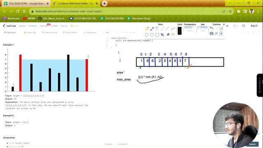Screen dimensions: 263x148
Task: Select the eraser tool
Action: pyautogui.click(x=168, y=35)
